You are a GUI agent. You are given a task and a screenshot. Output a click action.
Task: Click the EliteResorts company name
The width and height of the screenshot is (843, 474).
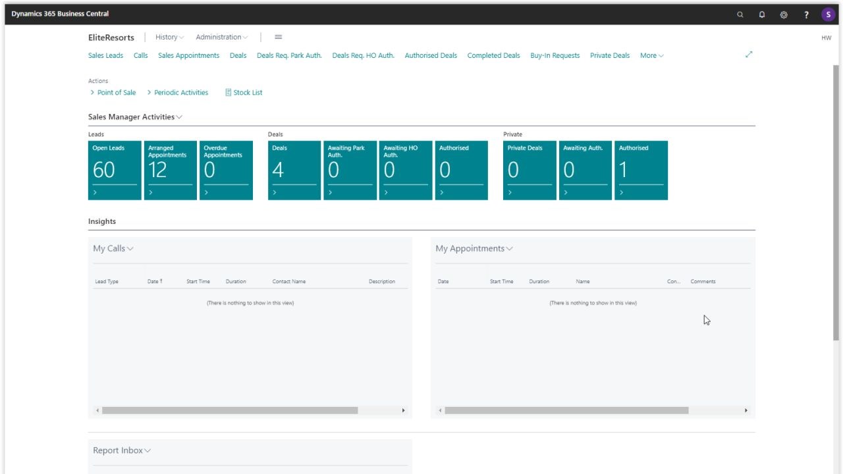pyautogui.click(x=111, y=38)
